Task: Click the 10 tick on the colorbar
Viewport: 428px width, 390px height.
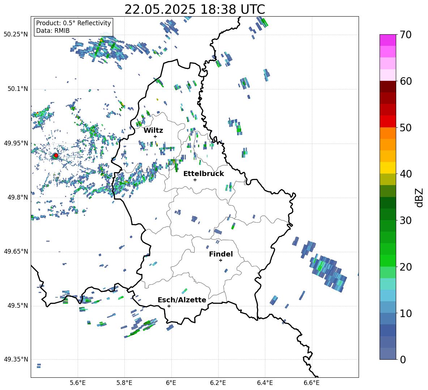Action: pyautogui.click(x=406, y=314)
